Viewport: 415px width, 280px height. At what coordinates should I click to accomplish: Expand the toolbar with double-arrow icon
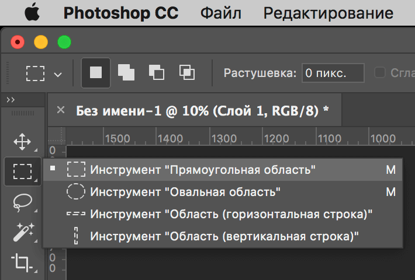11,100
